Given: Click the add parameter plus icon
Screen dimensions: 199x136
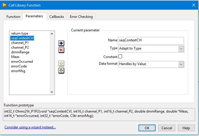Looking at the screenshot, I should pos(61,43).
